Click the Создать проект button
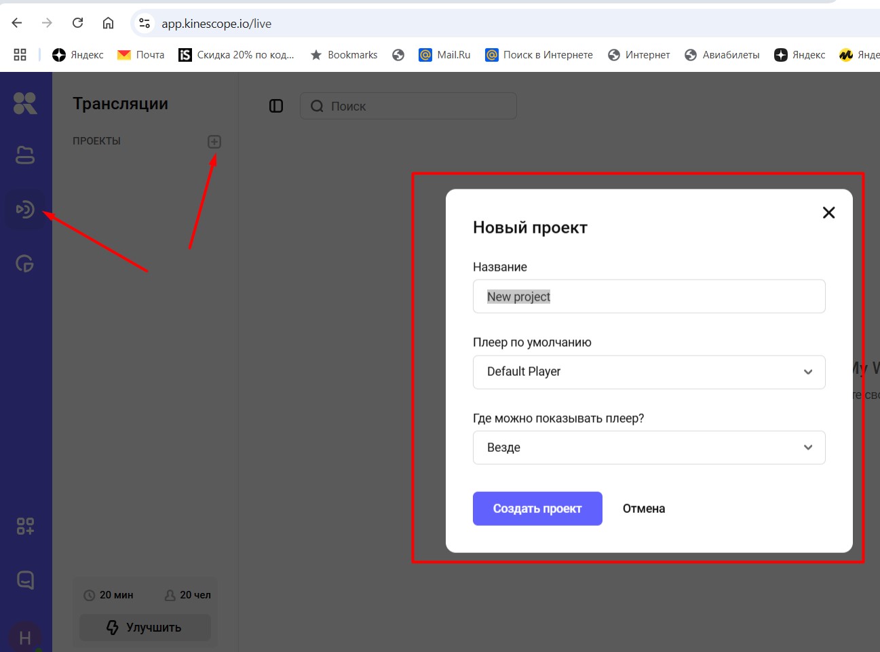Viewport: 880px width, 652px height. pos(537,509)
